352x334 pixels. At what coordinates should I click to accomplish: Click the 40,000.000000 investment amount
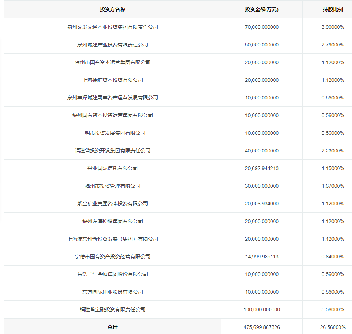(x=262, y=151)
